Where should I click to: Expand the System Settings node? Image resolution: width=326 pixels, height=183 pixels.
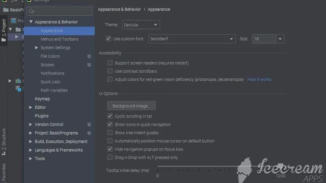coord(36,48)
